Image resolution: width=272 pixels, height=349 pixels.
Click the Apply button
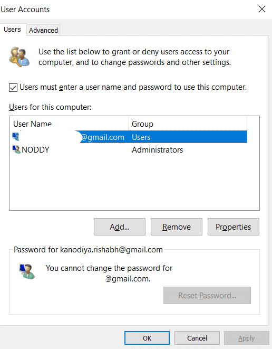(x=247, y=338)
